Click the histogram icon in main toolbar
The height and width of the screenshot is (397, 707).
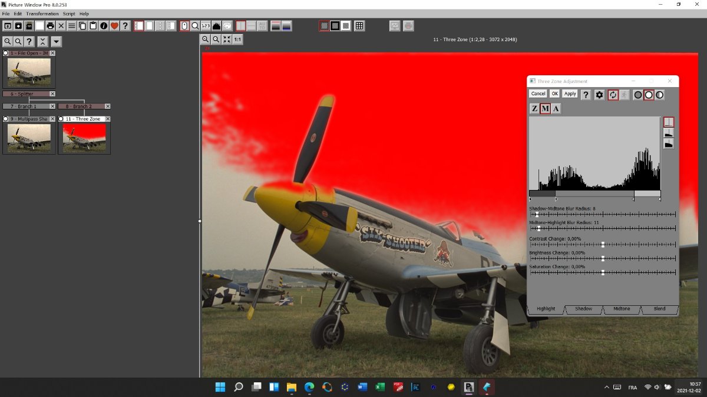click(216, 26)
